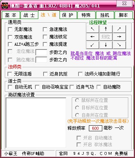The image size is (135, 158).
Task: Click the 跑位魔法 step count field
Action: (x=41, y=60)
